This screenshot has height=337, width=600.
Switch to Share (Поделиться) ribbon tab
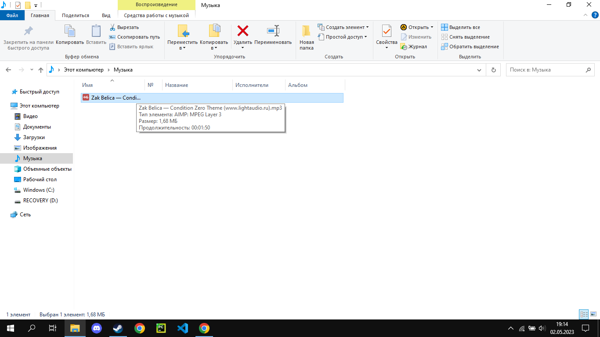[x=76, y=15]
